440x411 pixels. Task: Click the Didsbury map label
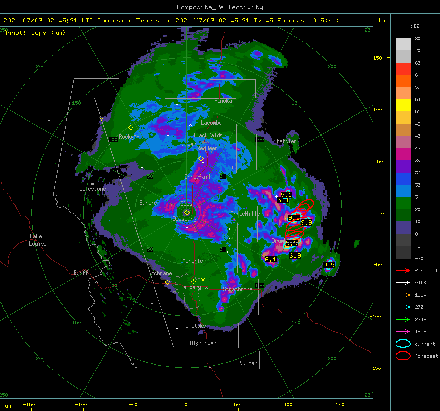coord(185,219)
